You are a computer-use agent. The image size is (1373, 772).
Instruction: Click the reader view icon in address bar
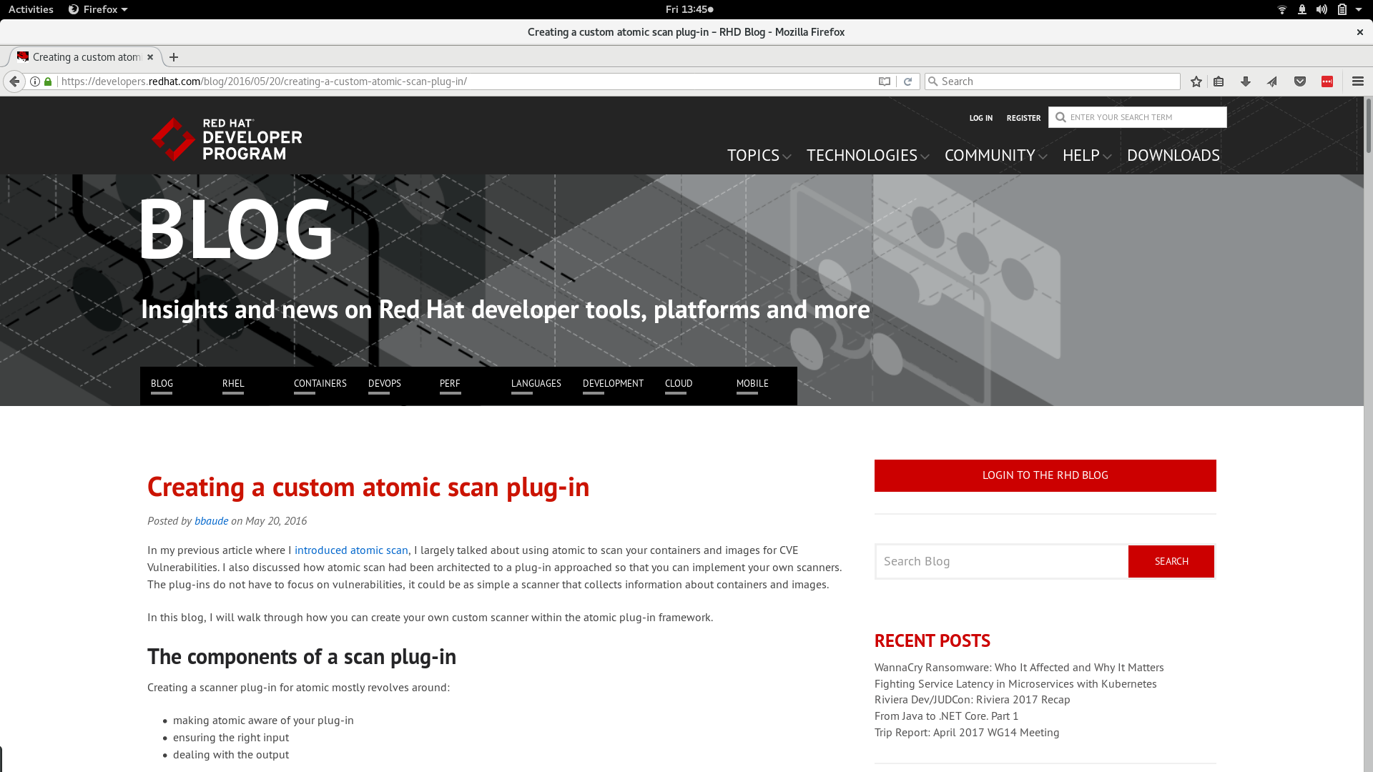pyautogui.click(x=885, y=81)
